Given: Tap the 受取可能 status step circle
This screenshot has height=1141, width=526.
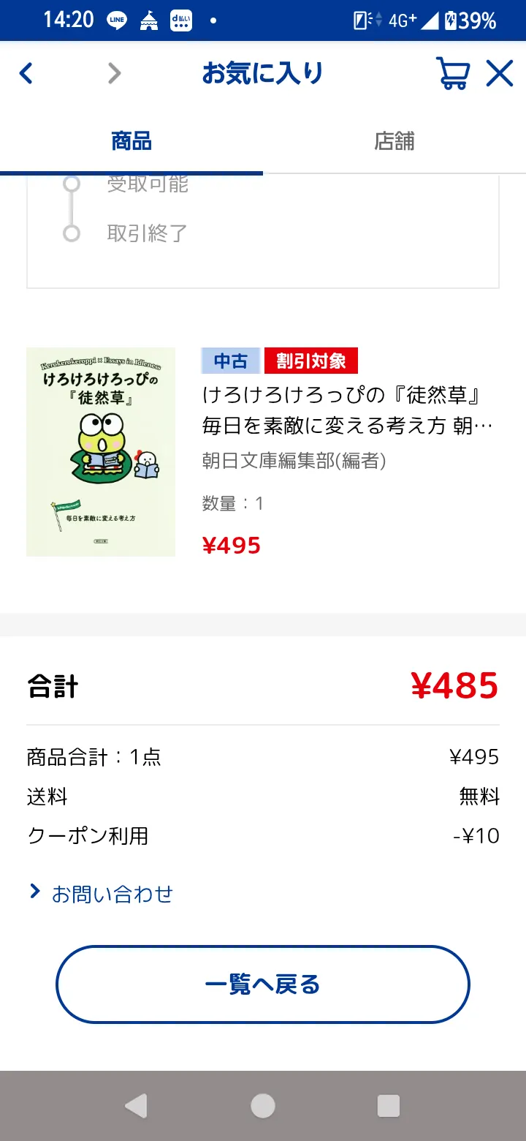Looking at the screenshot, I should (72, 184).
